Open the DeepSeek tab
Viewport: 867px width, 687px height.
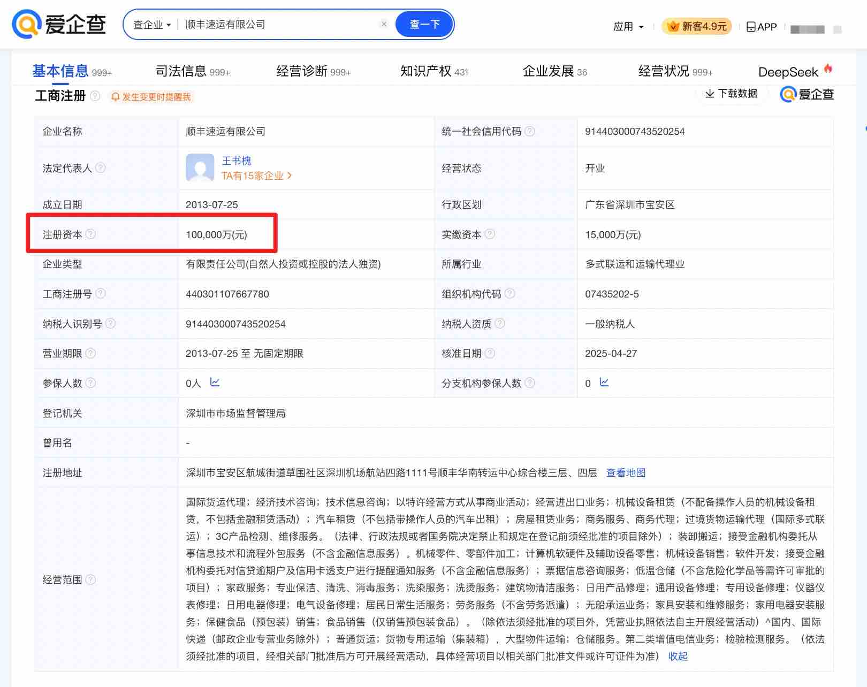795,71
